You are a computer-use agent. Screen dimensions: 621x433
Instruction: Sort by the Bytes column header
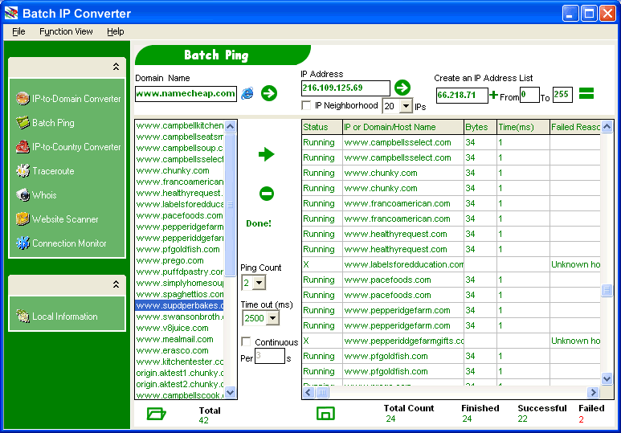click(x=480, y=127)
